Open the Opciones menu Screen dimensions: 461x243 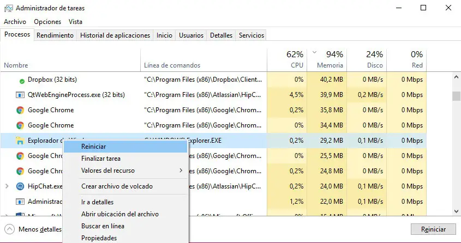(47, 22)
